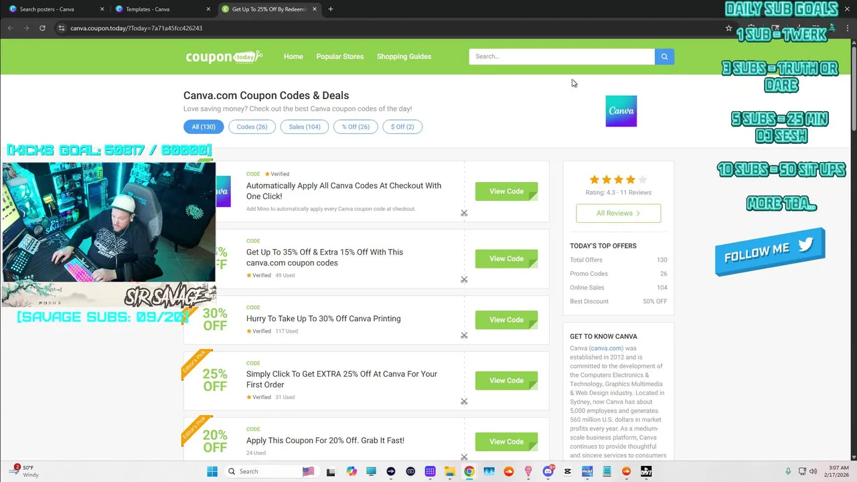Open Shopping Guides in the site nav
The width and height of the screenshot is (857, 482).
[x=404, y=57]
